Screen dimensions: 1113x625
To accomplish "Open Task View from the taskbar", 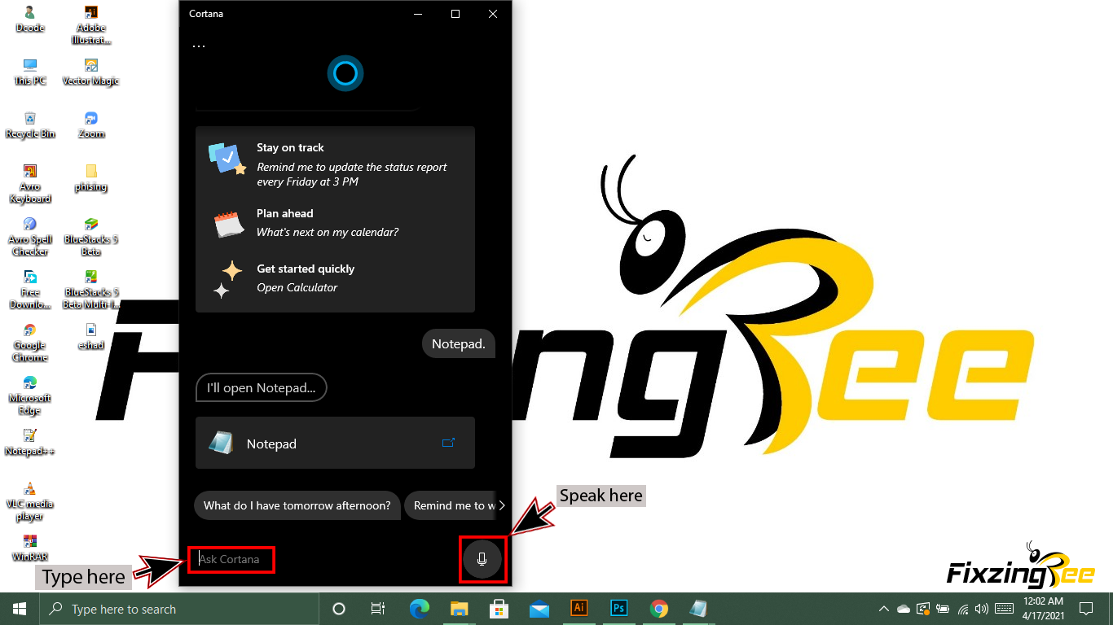I will click(x=377, y=609).
